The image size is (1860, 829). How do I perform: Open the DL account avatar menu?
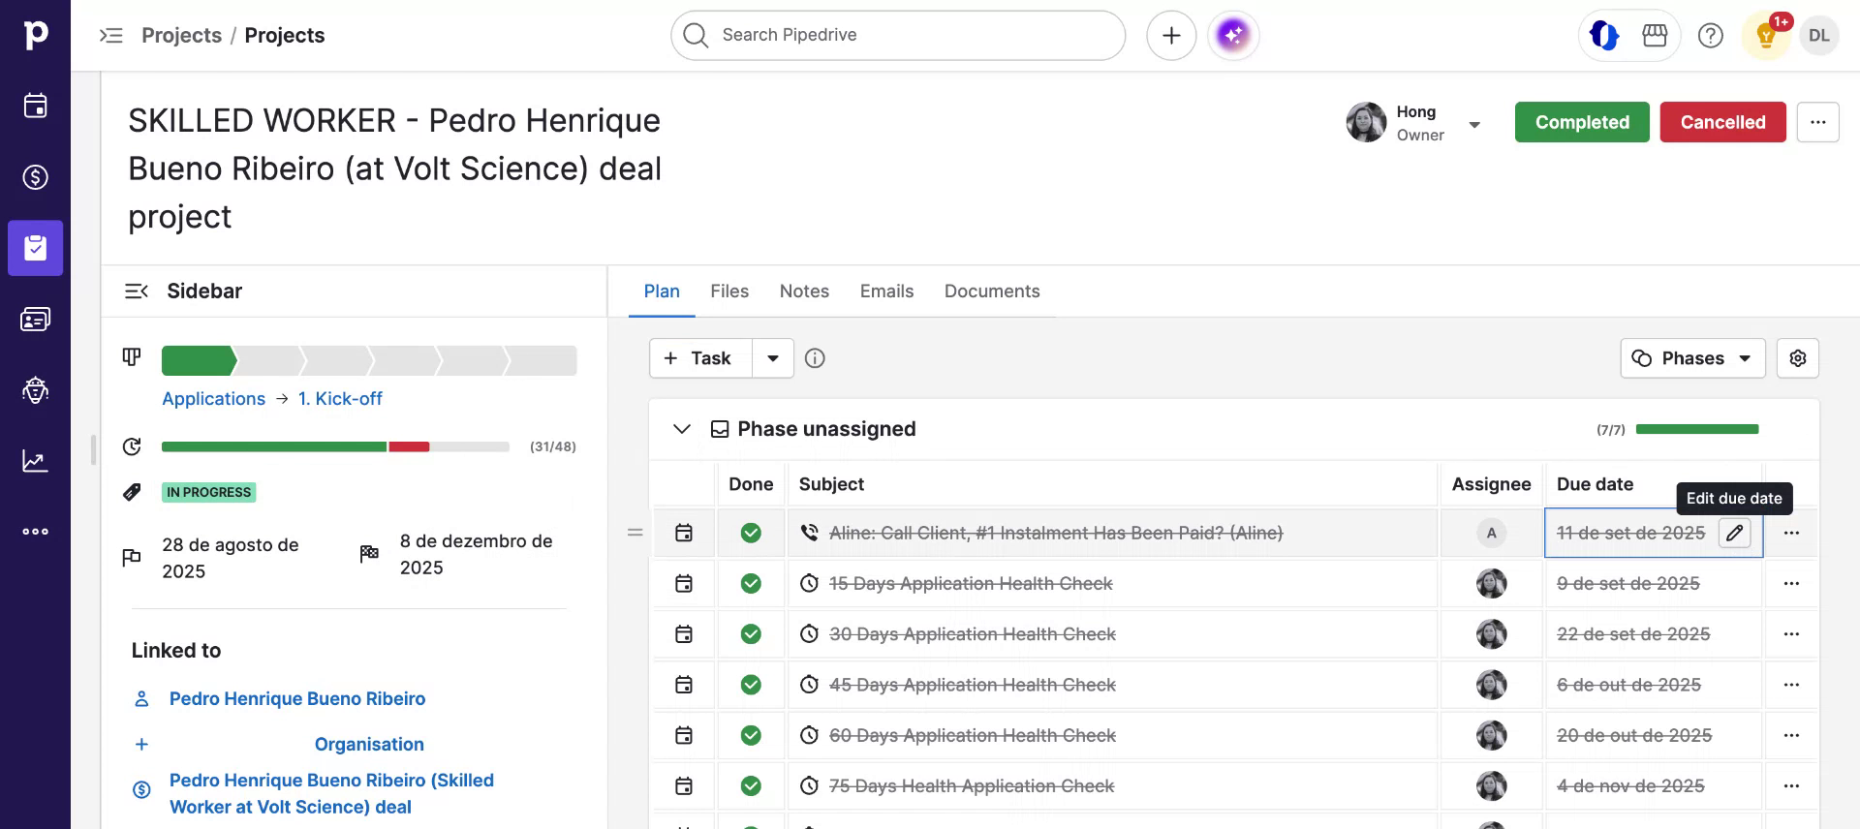tap(1819, 36)
